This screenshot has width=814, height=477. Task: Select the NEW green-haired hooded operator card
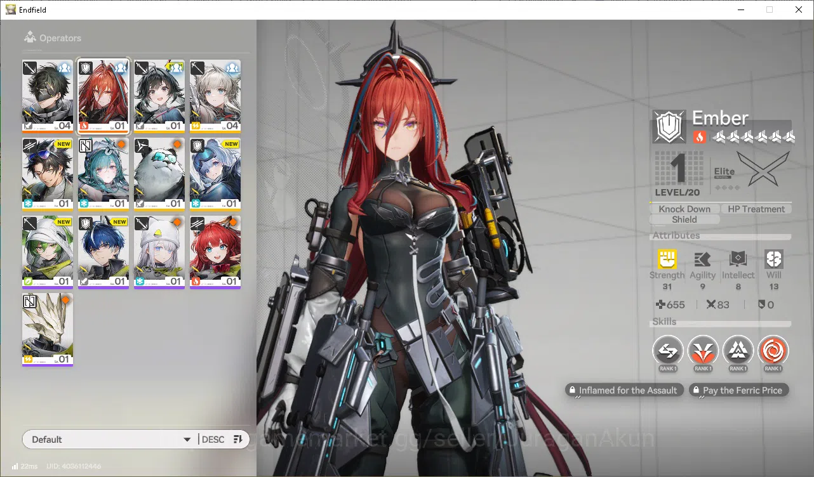48,252
